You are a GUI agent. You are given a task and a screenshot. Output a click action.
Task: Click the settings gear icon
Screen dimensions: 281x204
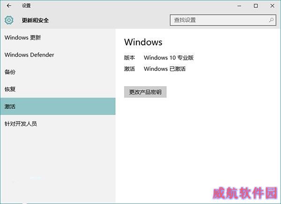(x=9, y=20)
